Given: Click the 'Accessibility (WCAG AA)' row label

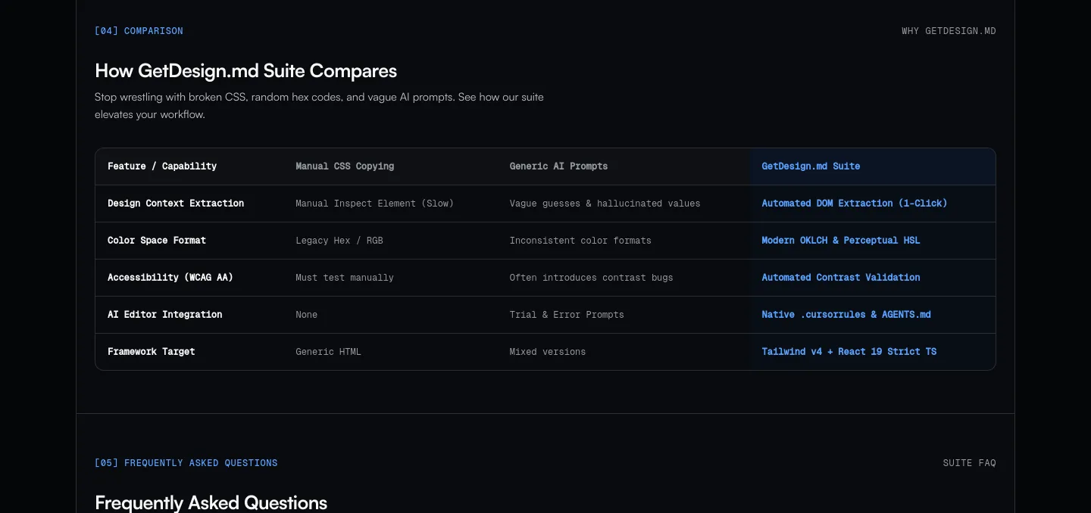Looking at the screenshot, I should (170, 278).
